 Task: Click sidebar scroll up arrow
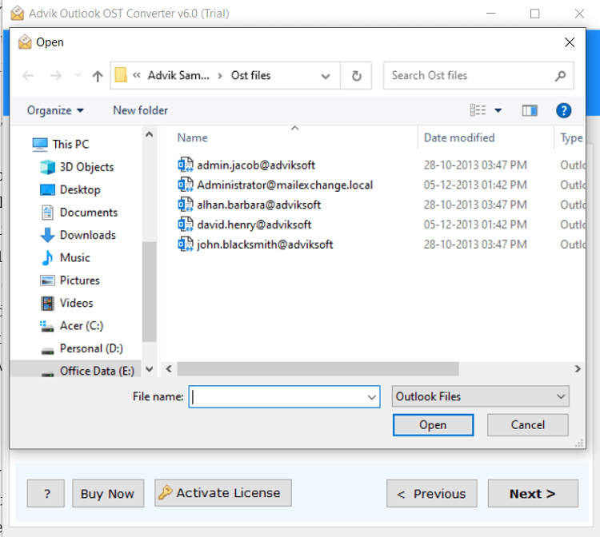coord(150,134)
